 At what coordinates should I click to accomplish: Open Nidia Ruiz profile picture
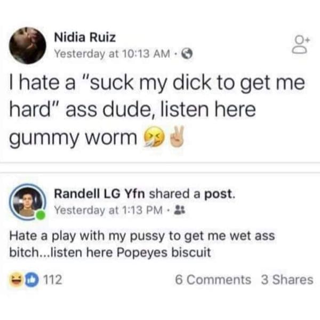(28, 45)
